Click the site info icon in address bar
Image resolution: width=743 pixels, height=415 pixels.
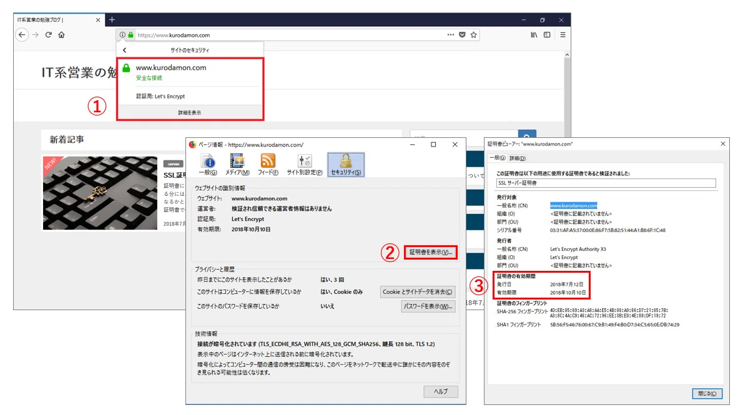[x=123, y=35]
